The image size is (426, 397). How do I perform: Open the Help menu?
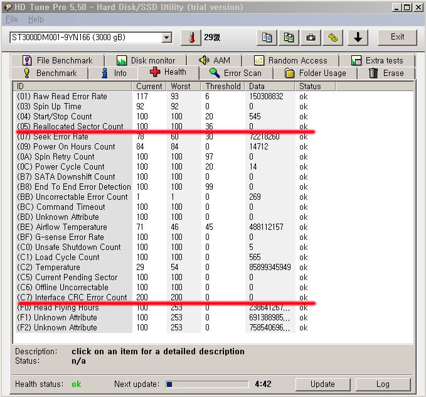point(36,19)
